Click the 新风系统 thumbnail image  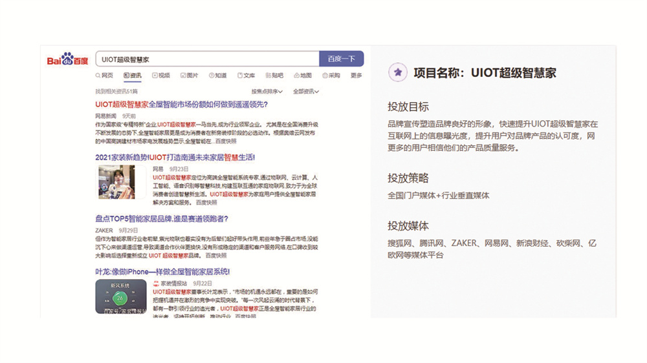coord(121,296)
